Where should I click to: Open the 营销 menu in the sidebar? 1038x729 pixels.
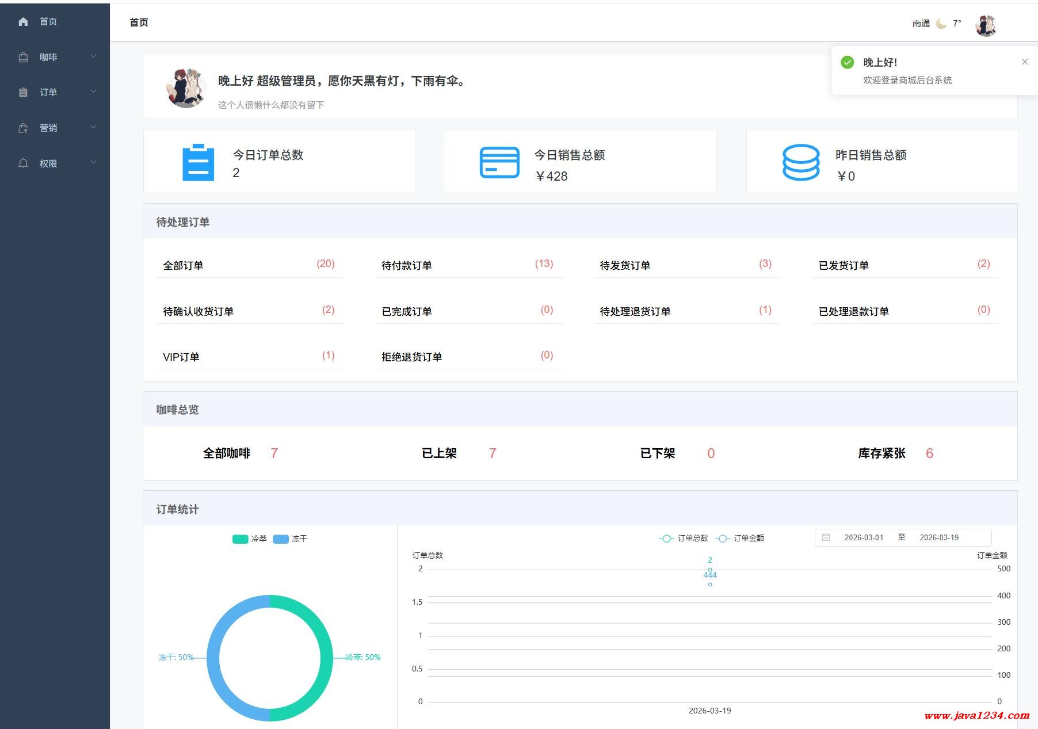point(48,128)
